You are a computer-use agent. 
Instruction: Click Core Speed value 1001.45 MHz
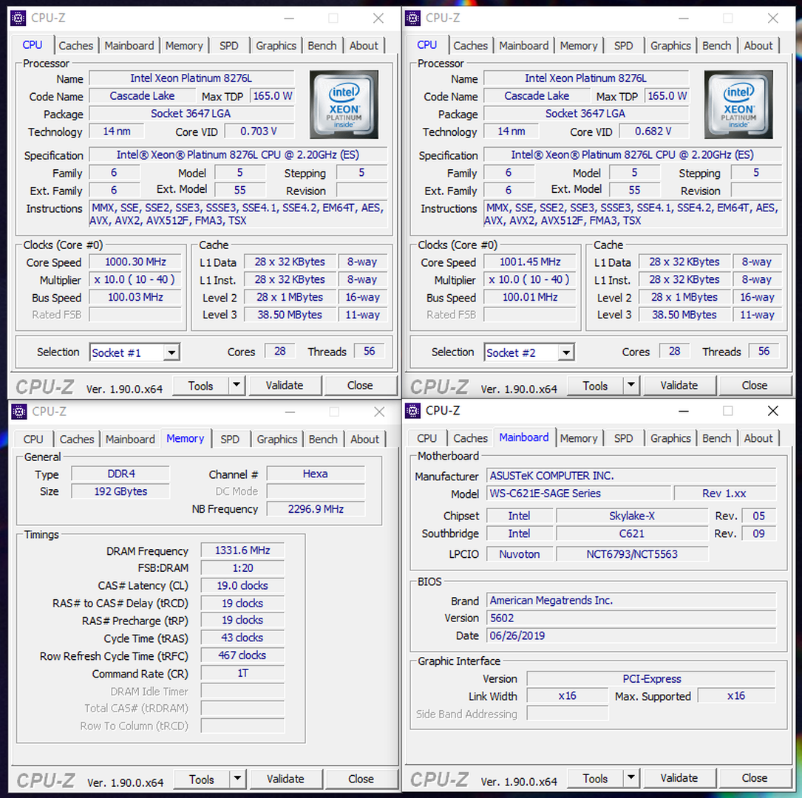pos(530,262)
